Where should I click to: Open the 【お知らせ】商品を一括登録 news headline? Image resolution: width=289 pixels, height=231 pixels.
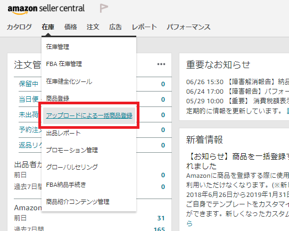[237, 161]
